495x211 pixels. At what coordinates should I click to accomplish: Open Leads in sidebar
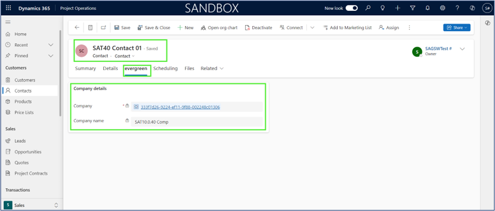(20, 141)
